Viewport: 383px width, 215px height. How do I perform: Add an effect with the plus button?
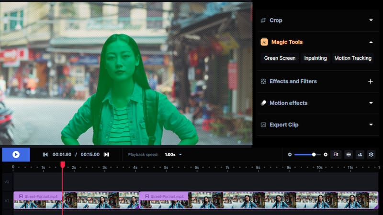click(370, 81)
